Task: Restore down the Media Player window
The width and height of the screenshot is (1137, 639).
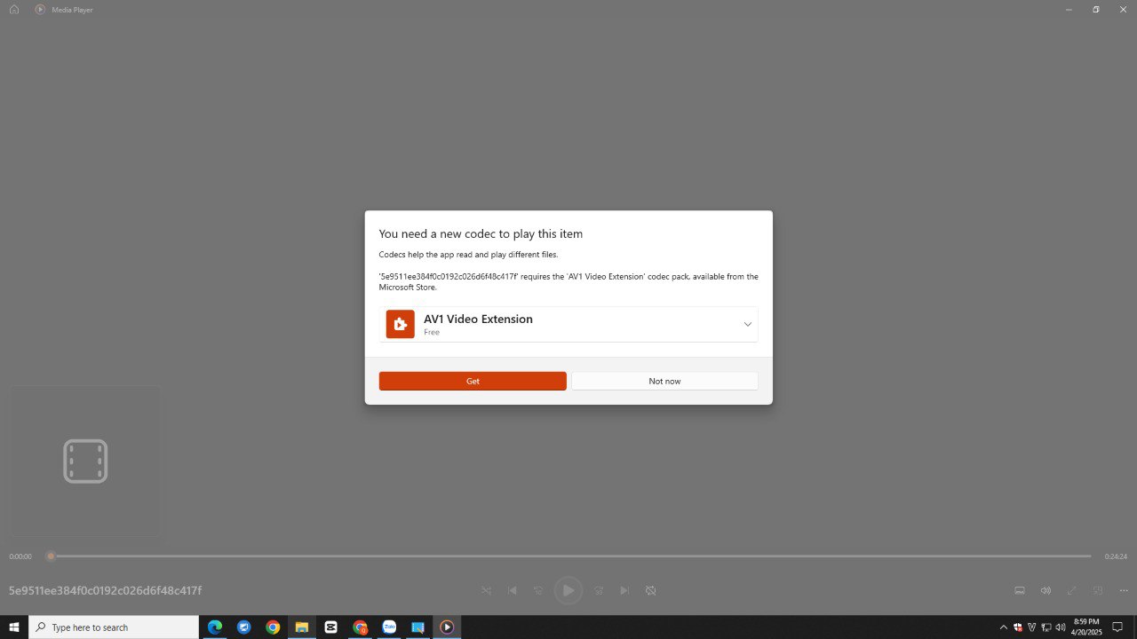Action: tap(1096, 9)
